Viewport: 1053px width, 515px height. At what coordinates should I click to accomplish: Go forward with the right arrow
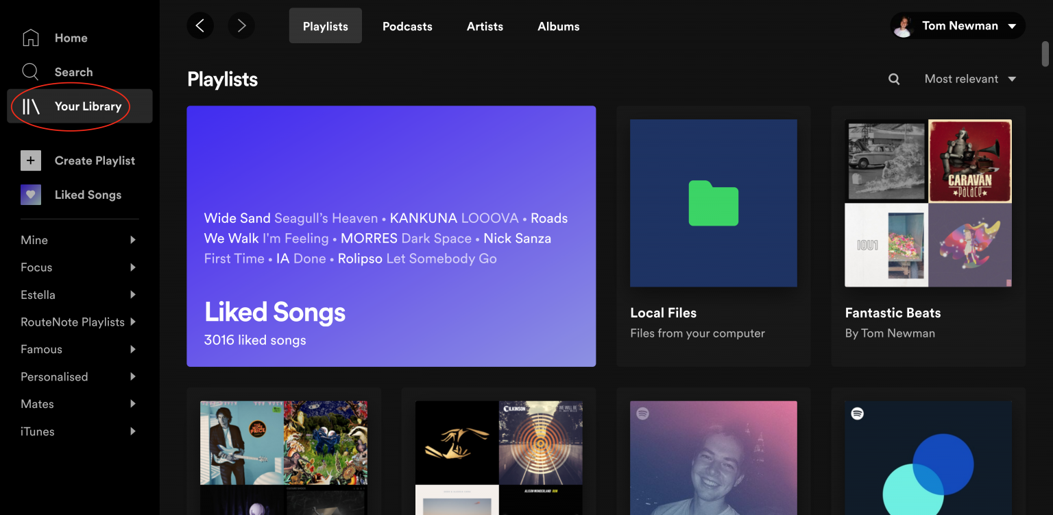click(x=241, y=26)
